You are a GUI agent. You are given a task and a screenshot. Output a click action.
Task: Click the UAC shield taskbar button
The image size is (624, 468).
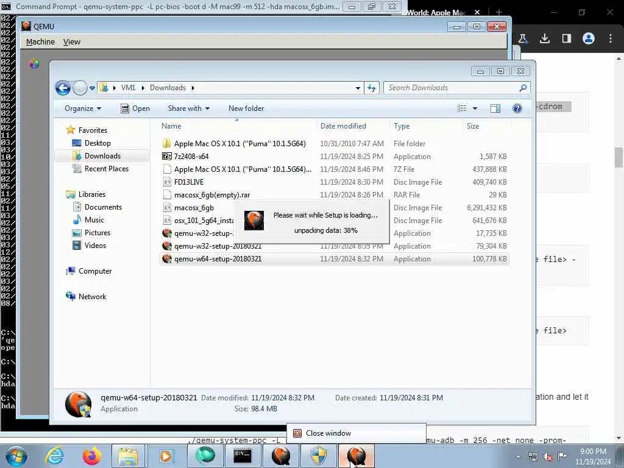(x=318, y=456)
